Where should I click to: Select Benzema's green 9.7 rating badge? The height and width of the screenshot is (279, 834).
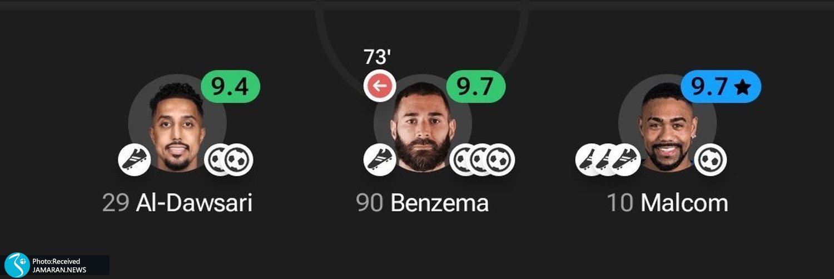(475, 87)
